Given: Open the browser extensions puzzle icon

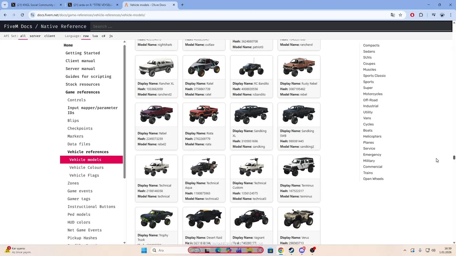Looking at the screenshot, I should click(x=421, y=15).
